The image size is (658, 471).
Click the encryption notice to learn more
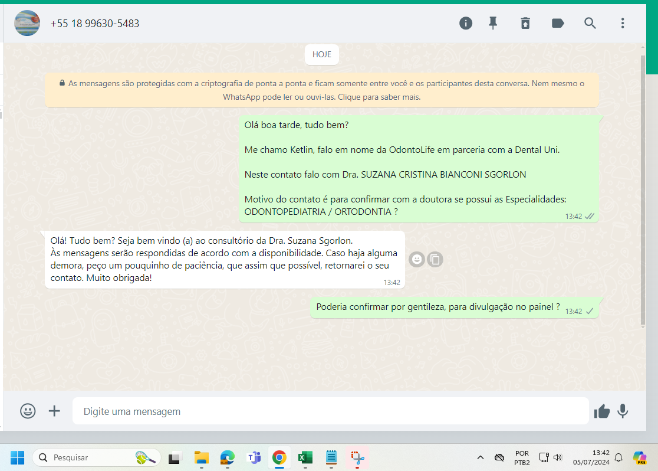click(322, 90)
